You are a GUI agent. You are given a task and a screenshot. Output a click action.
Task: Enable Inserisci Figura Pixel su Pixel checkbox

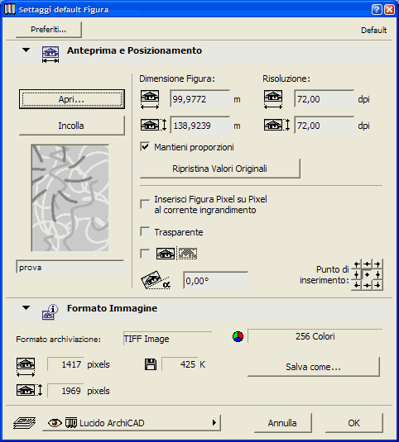click(145, 204)
